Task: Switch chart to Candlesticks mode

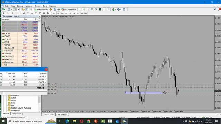Action: pos(84,9)
